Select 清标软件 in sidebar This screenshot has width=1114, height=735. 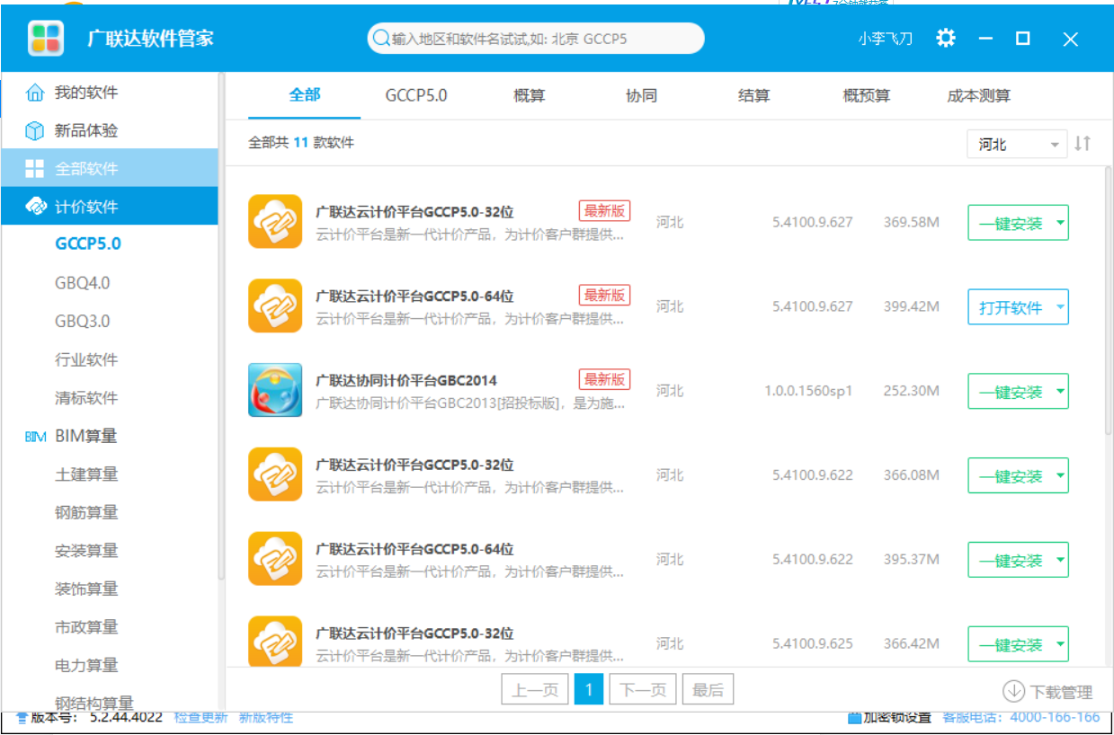(x=86, y=398)
